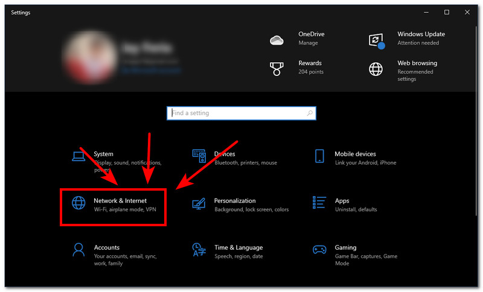
Task: Click the Web browsing globe icon
Action: pos(376,68)
